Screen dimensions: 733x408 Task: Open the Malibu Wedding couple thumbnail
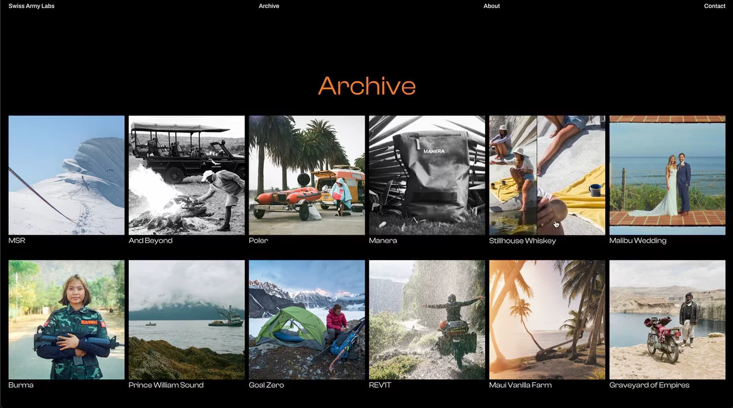(x=668, y=175)
